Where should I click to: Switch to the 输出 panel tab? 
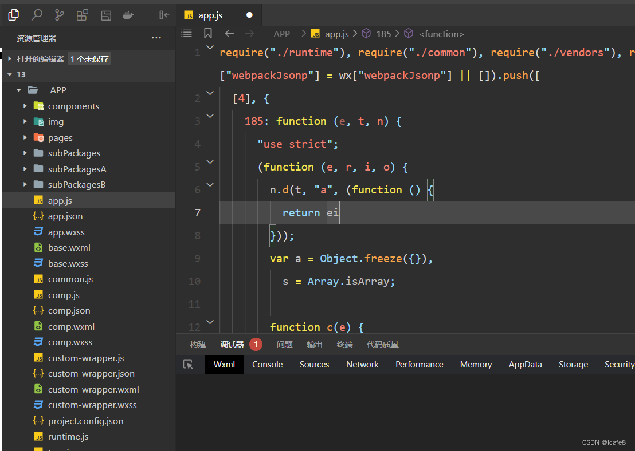(x=315, y=344)
